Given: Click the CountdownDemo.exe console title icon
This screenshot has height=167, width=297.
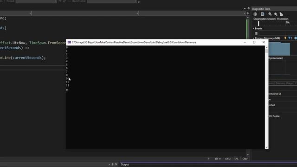Looking at the screenshot, I should click(69, 42).
